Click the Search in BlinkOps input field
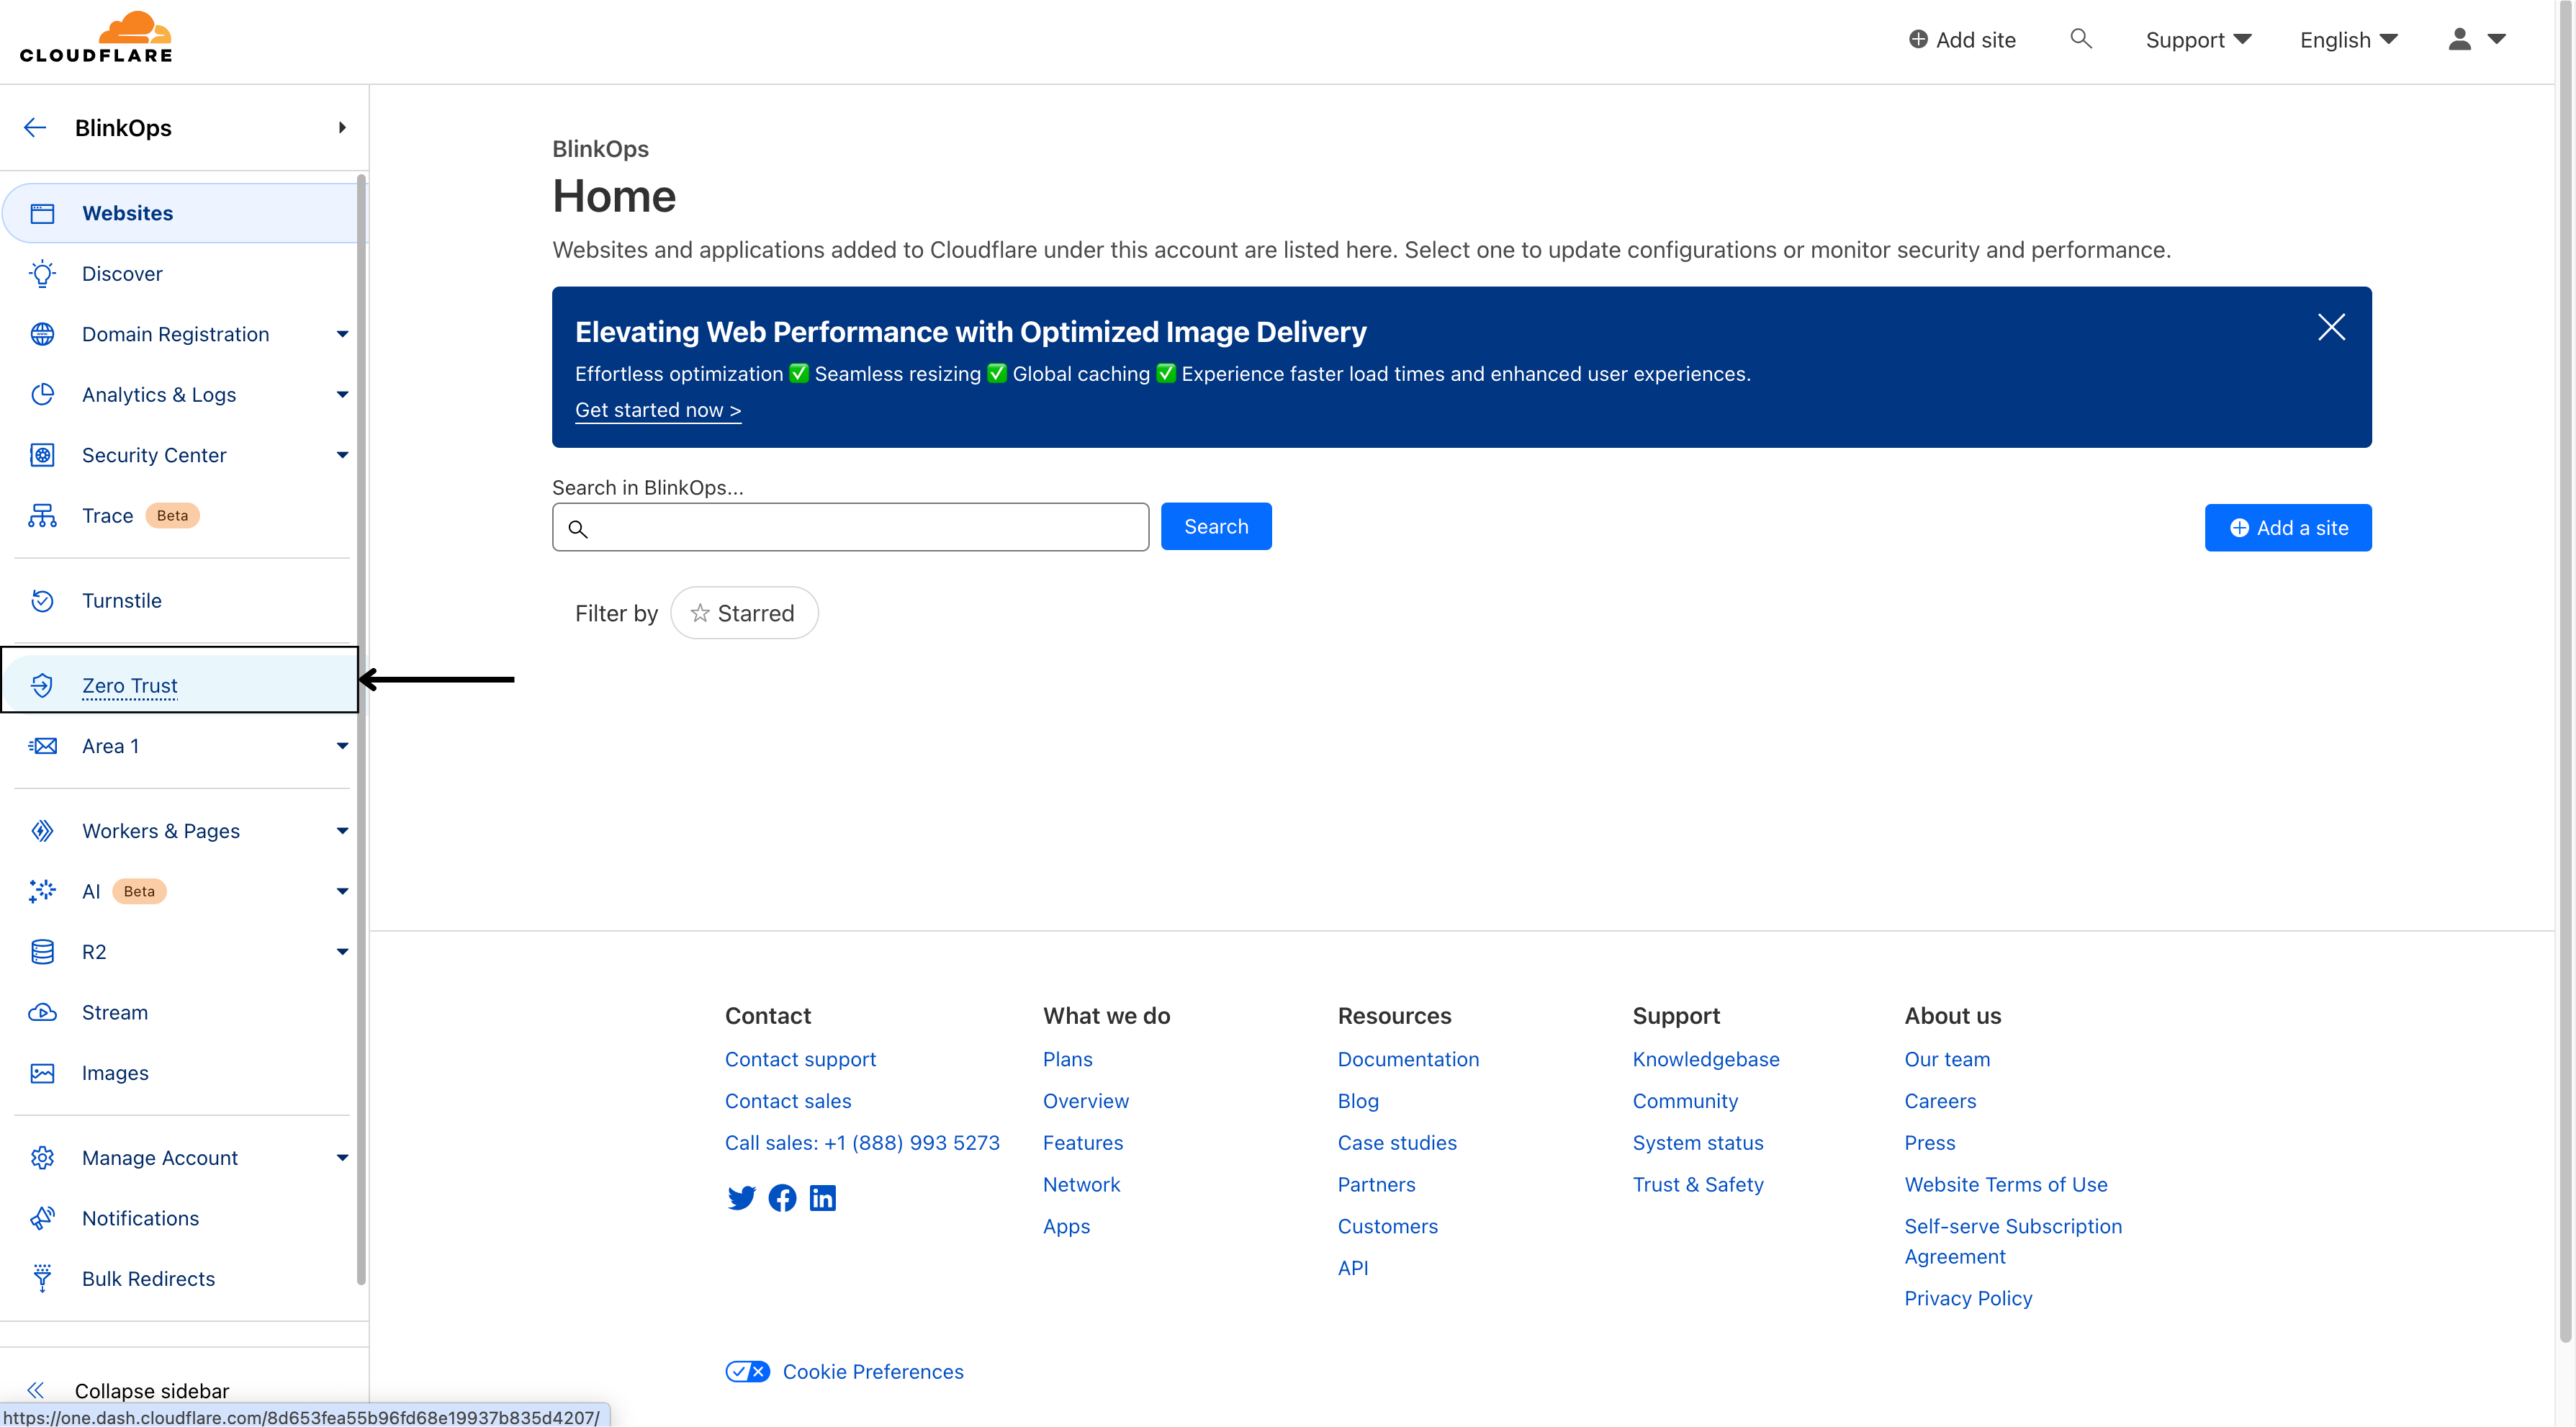This screenshot has height=1427, width=2576. coord(850,527)
